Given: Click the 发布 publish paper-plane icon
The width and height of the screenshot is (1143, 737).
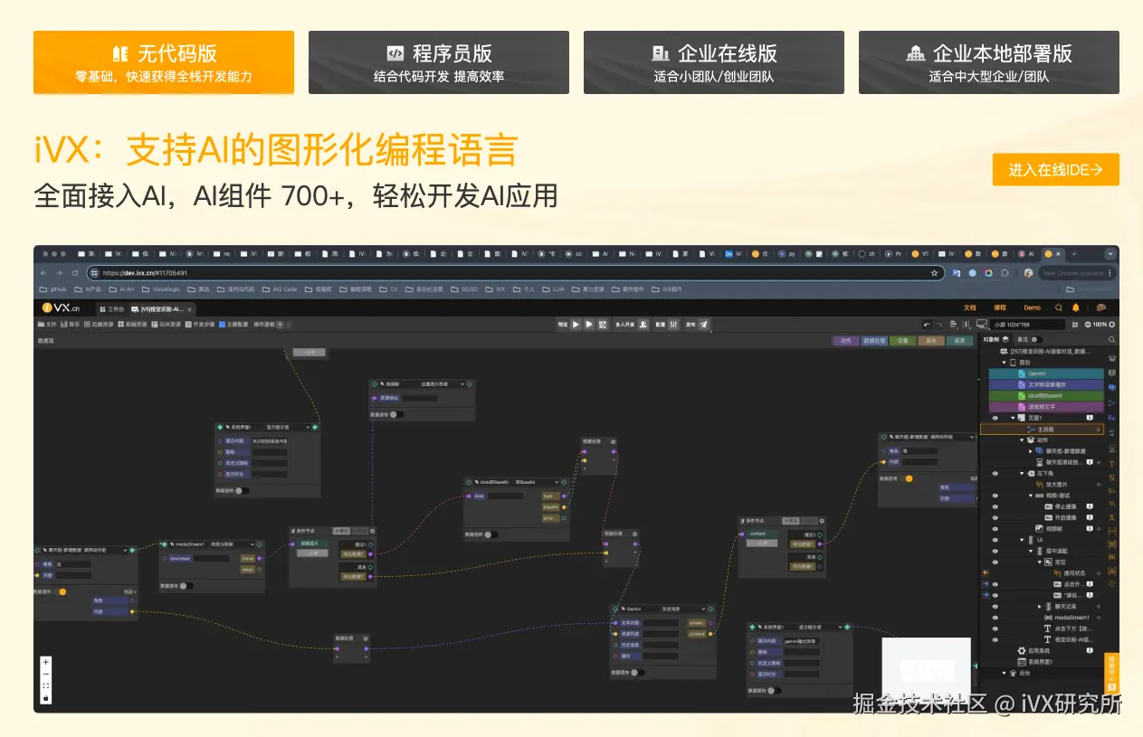Looking at the screenshot, I should coord(704,324).
